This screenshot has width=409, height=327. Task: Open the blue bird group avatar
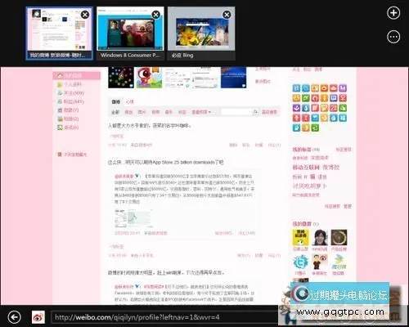tap(300, 262)
